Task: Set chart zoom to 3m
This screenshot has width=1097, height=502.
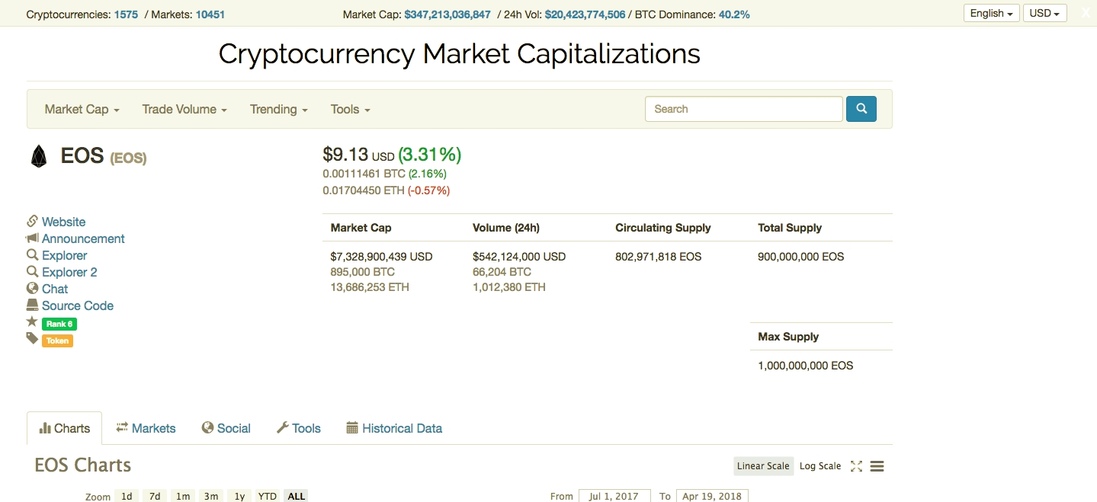Action: click(211, 496)
